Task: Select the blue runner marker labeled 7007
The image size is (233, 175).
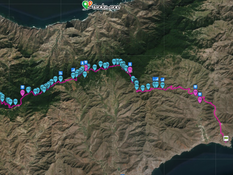Action: point(15,102)
